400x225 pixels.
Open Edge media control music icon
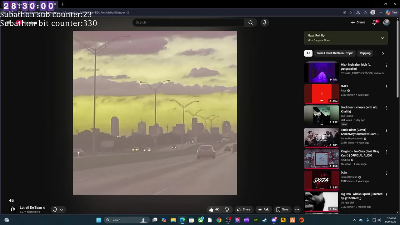pyautogui.click(x=358, y=12)
